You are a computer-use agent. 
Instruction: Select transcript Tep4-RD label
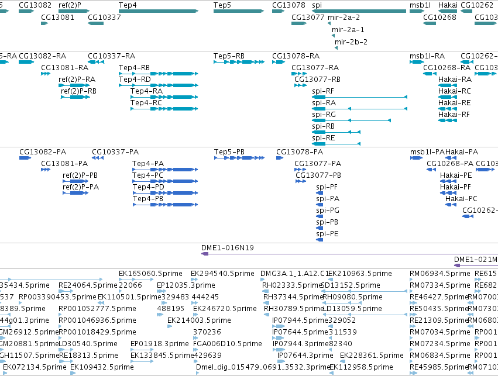(x=135, y=80)
